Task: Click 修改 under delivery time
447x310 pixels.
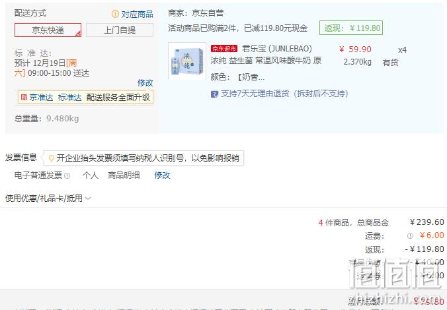Action: click(145, 82)
